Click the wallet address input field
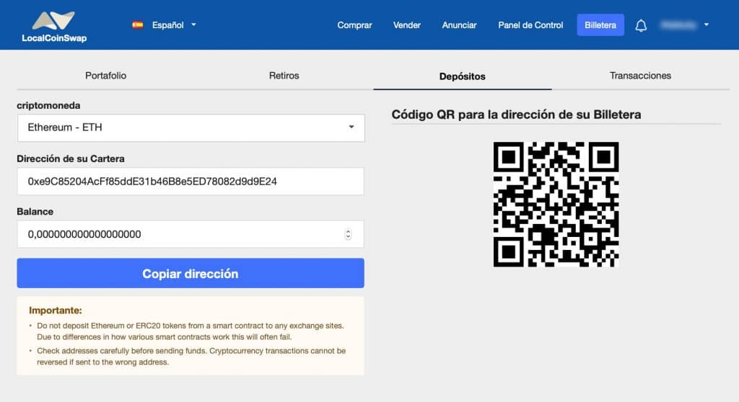Screen dimensions: 739x402 coord(191,182)
